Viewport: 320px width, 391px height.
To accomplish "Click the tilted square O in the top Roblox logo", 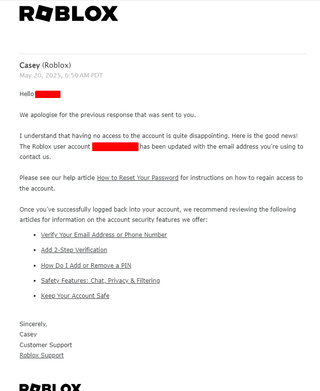I will tap(44, 14).
